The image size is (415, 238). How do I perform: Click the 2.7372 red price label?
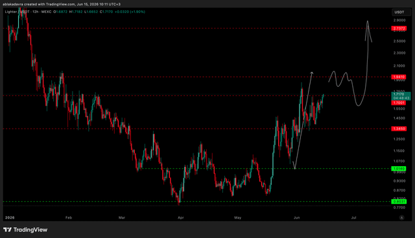click(x=399, y=28)
